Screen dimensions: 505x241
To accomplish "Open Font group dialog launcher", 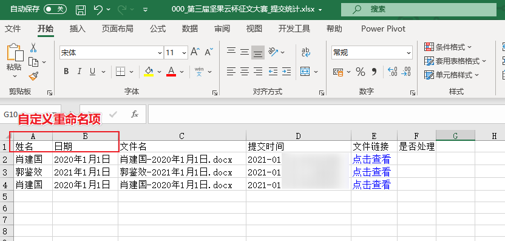I will coord(215,93).
